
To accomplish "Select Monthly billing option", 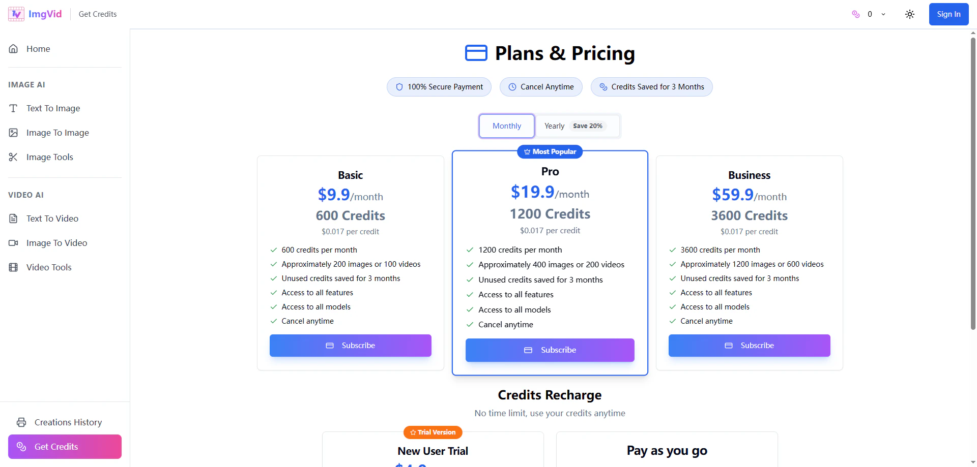I will [506, 126].
